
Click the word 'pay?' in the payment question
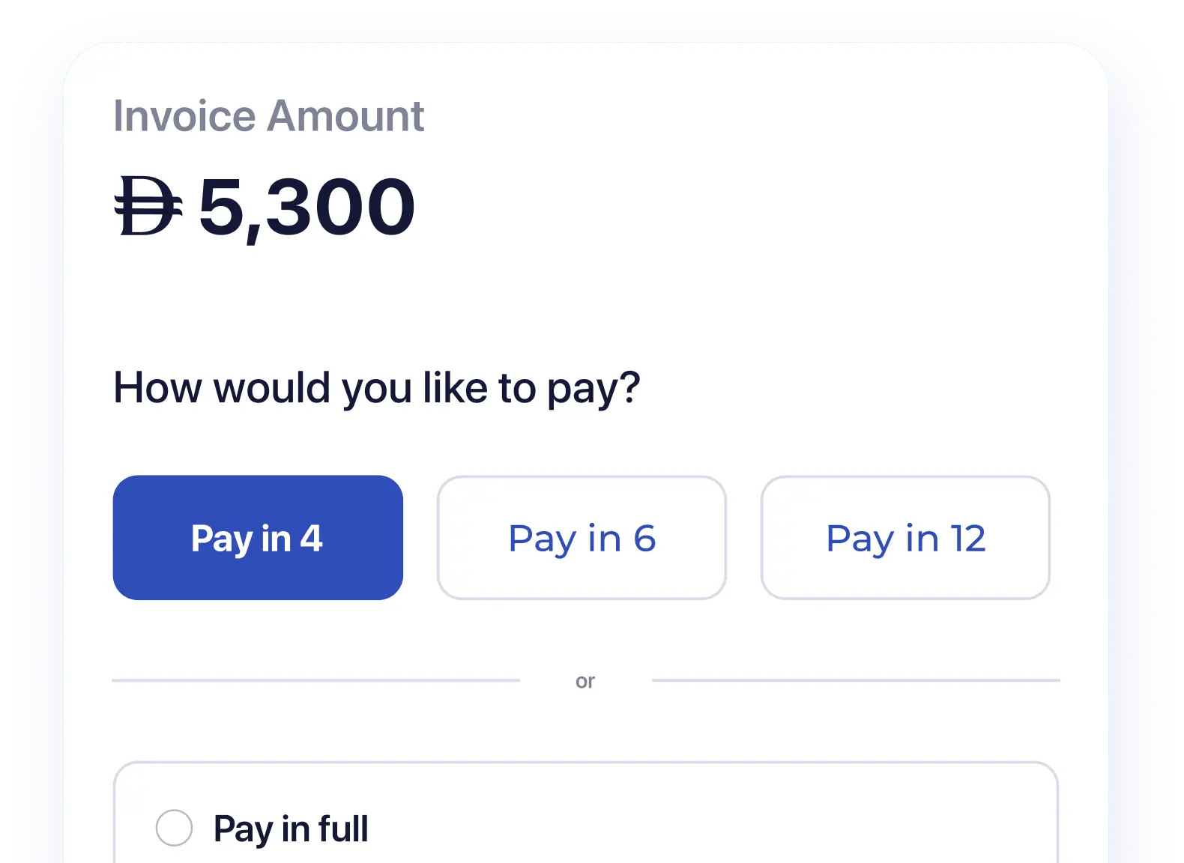(x=593, y=390)
